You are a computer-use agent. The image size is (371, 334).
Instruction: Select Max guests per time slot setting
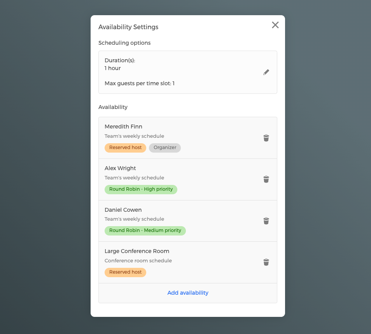pos(140,83)
